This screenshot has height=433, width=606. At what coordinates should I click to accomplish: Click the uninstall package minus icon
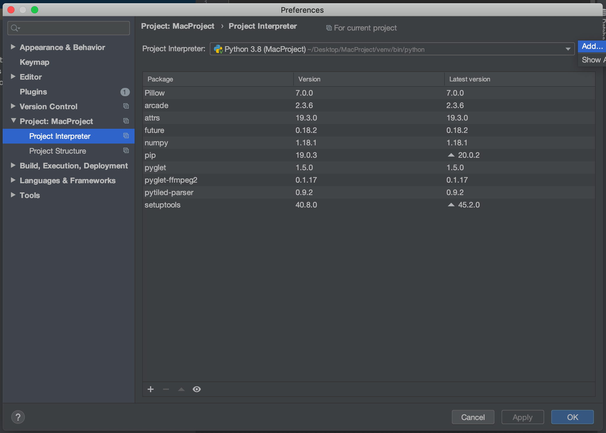tap(166, 389)
